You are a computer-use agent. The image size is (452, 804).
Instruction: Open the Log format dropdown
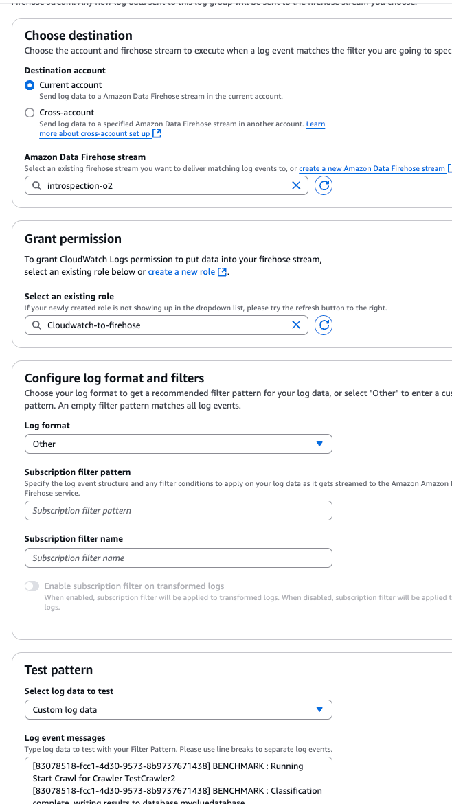click(178, 444)
